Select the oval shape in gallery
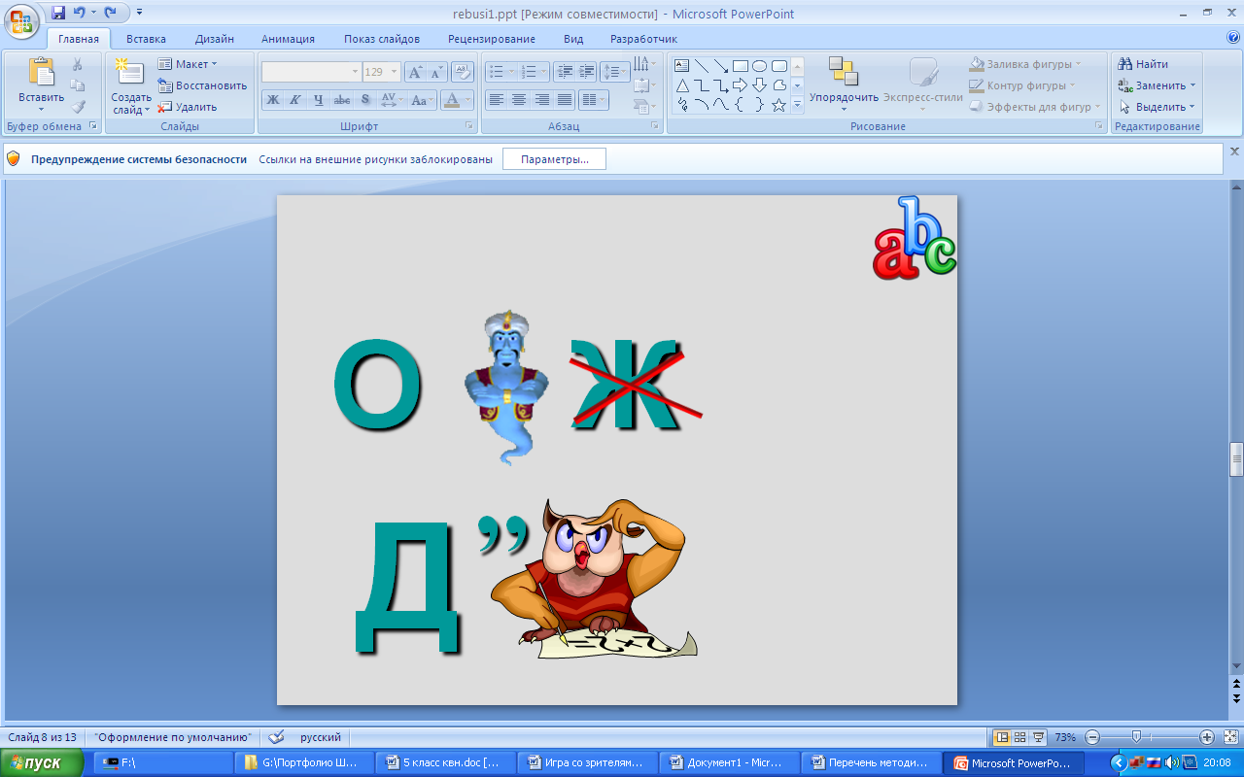 (x=759, y=66)
